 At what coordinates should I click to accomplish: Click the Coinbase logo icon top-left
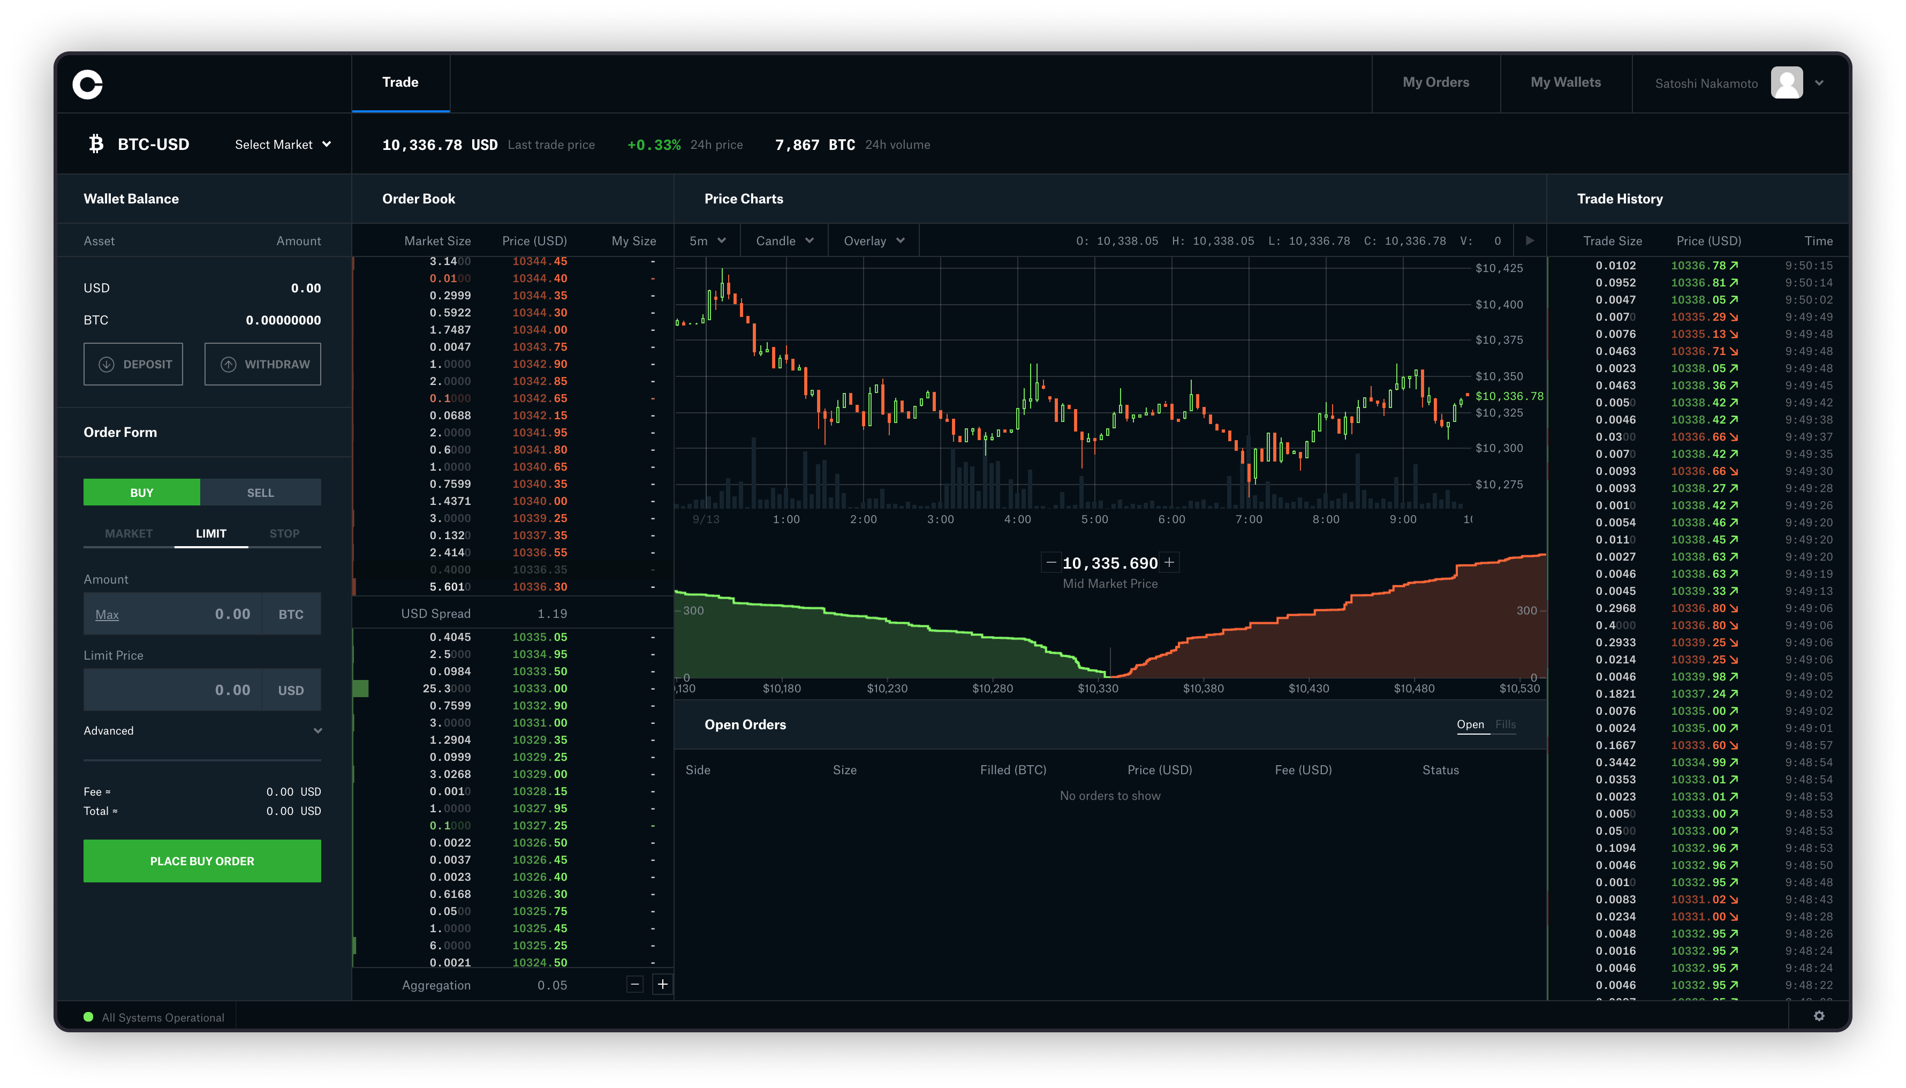(x=88, y=81)
